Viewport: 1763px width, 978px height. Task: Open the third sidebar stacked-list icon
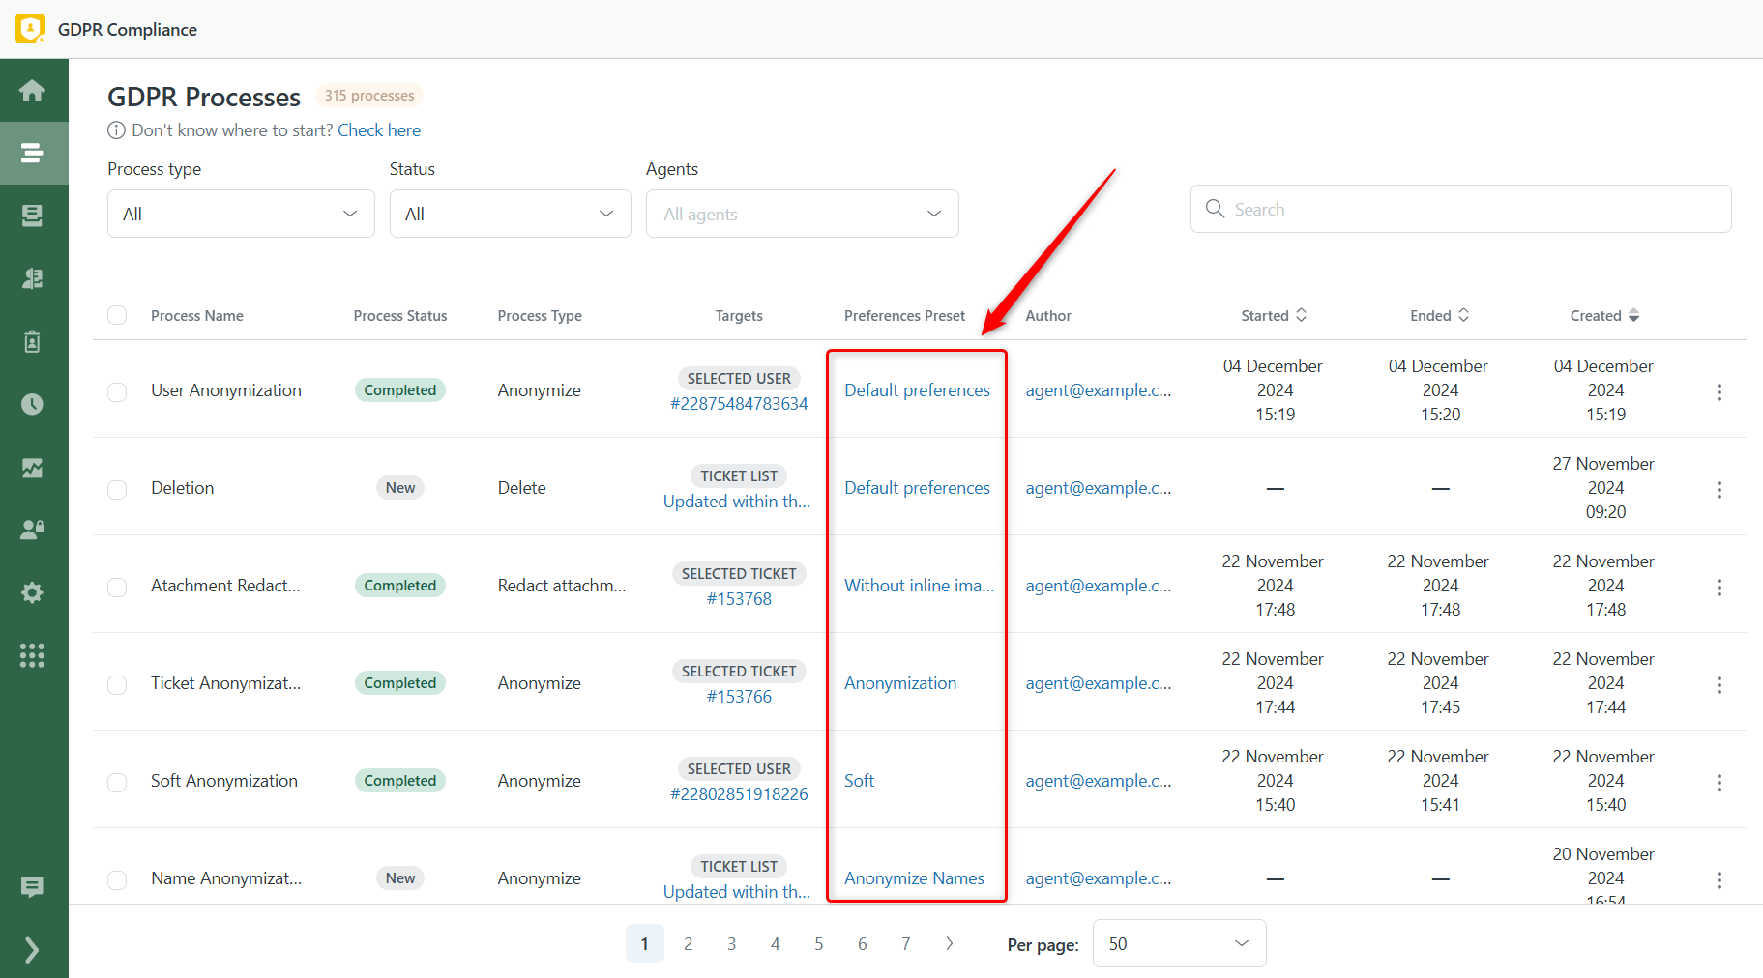[x=32, y=216]
